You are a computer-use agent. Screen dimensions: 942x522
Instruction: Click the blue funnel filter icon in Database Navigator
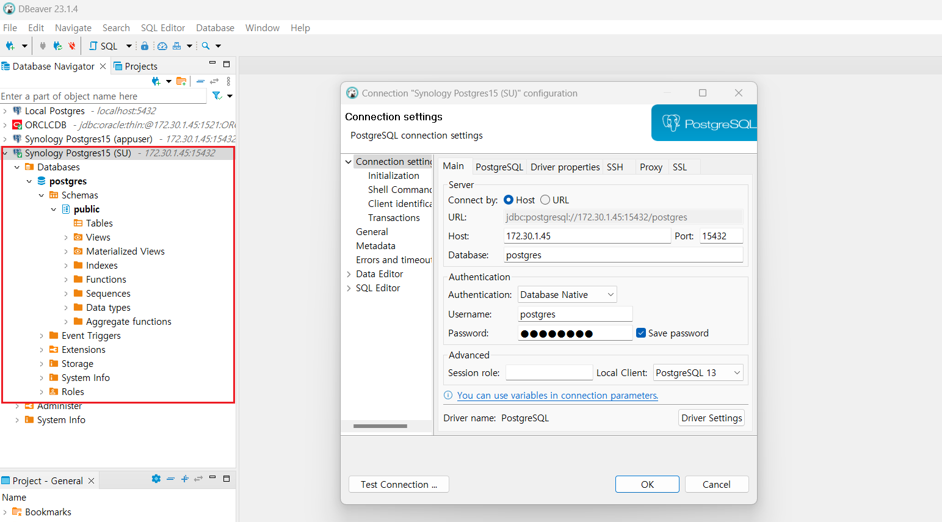pyautogui.click(x=217, y=96)
